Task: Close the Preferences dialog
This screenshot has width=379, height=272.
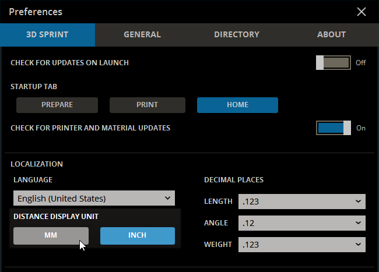Action: point(362,12)
